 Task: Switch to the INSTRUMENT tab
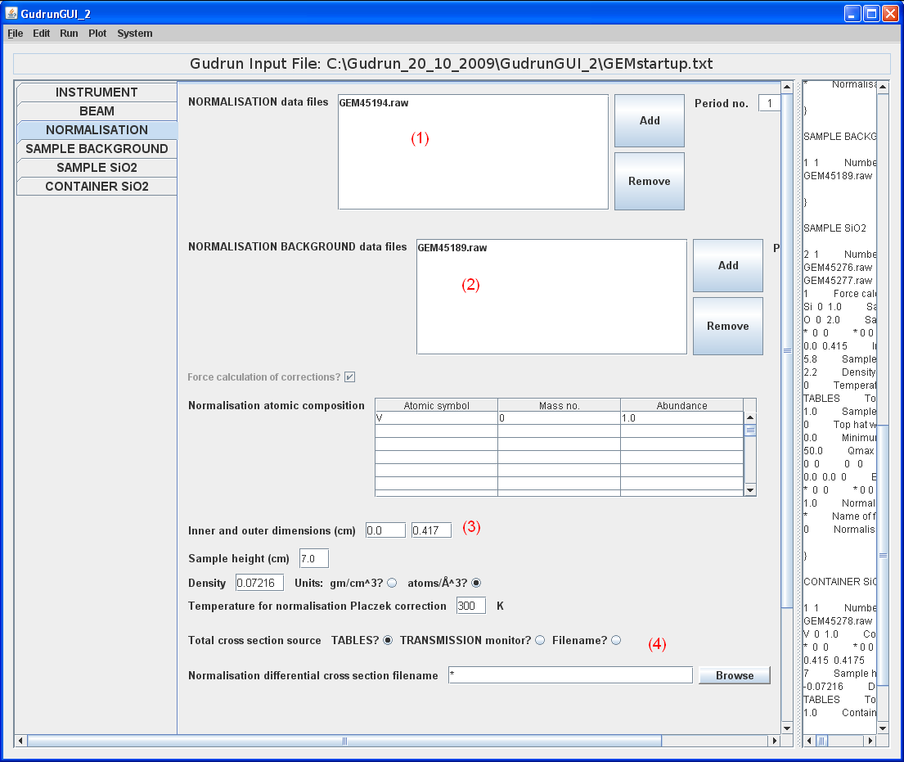coord(97,92)
